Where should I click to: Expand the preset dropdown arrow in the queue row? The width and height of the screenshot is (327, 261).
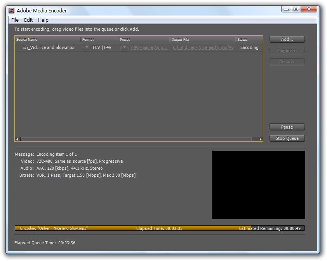click(124, 47)
